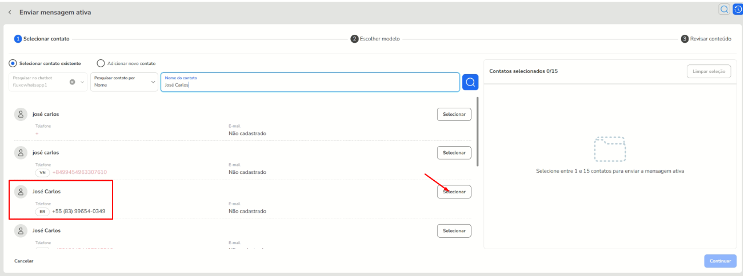Click the VN country badge beside phone number
The height and width of the screenshot is (276, 744).
tap(42, 172)
